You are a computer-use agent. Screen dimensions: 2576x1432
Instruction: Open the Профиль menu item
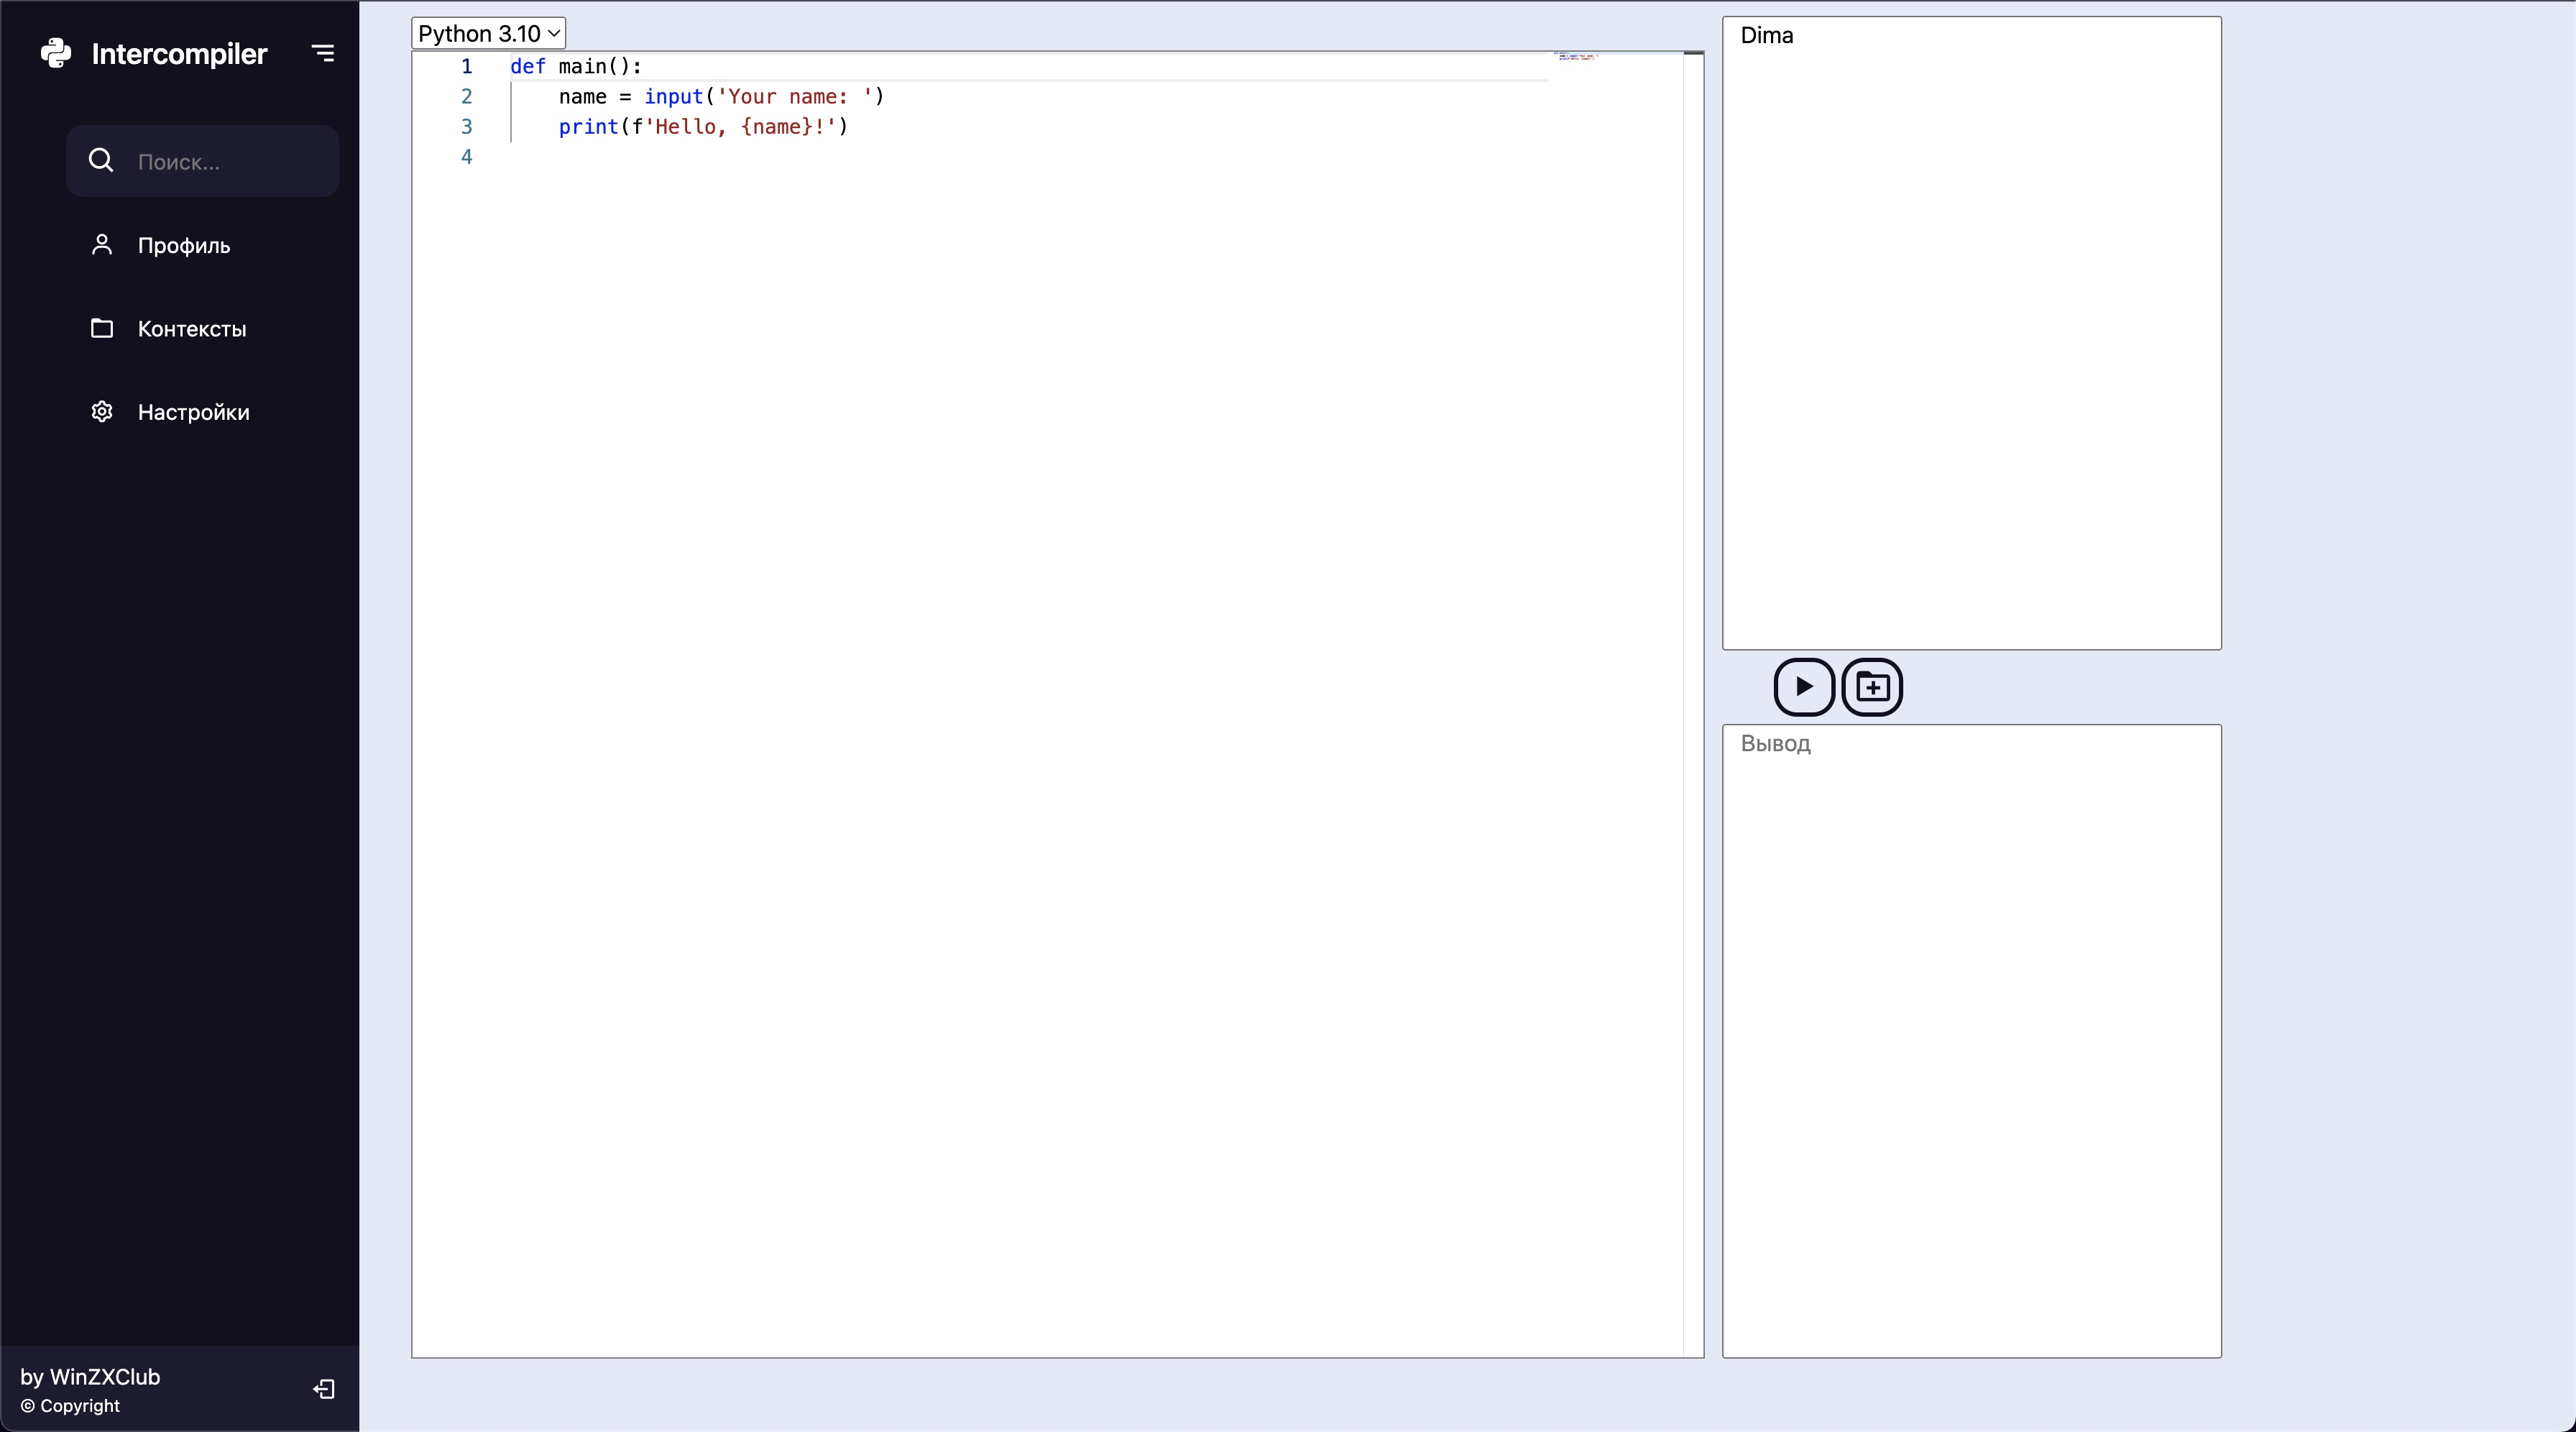pyautogui.click(x=184, y=246)
